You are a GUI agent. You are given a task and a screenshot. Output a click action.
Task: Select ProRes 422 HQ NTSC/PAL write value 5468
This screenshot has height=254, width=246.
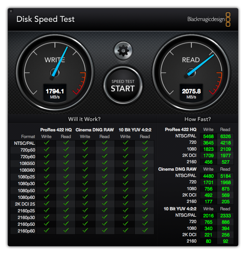pyautogui.click(x=208, y=136)
